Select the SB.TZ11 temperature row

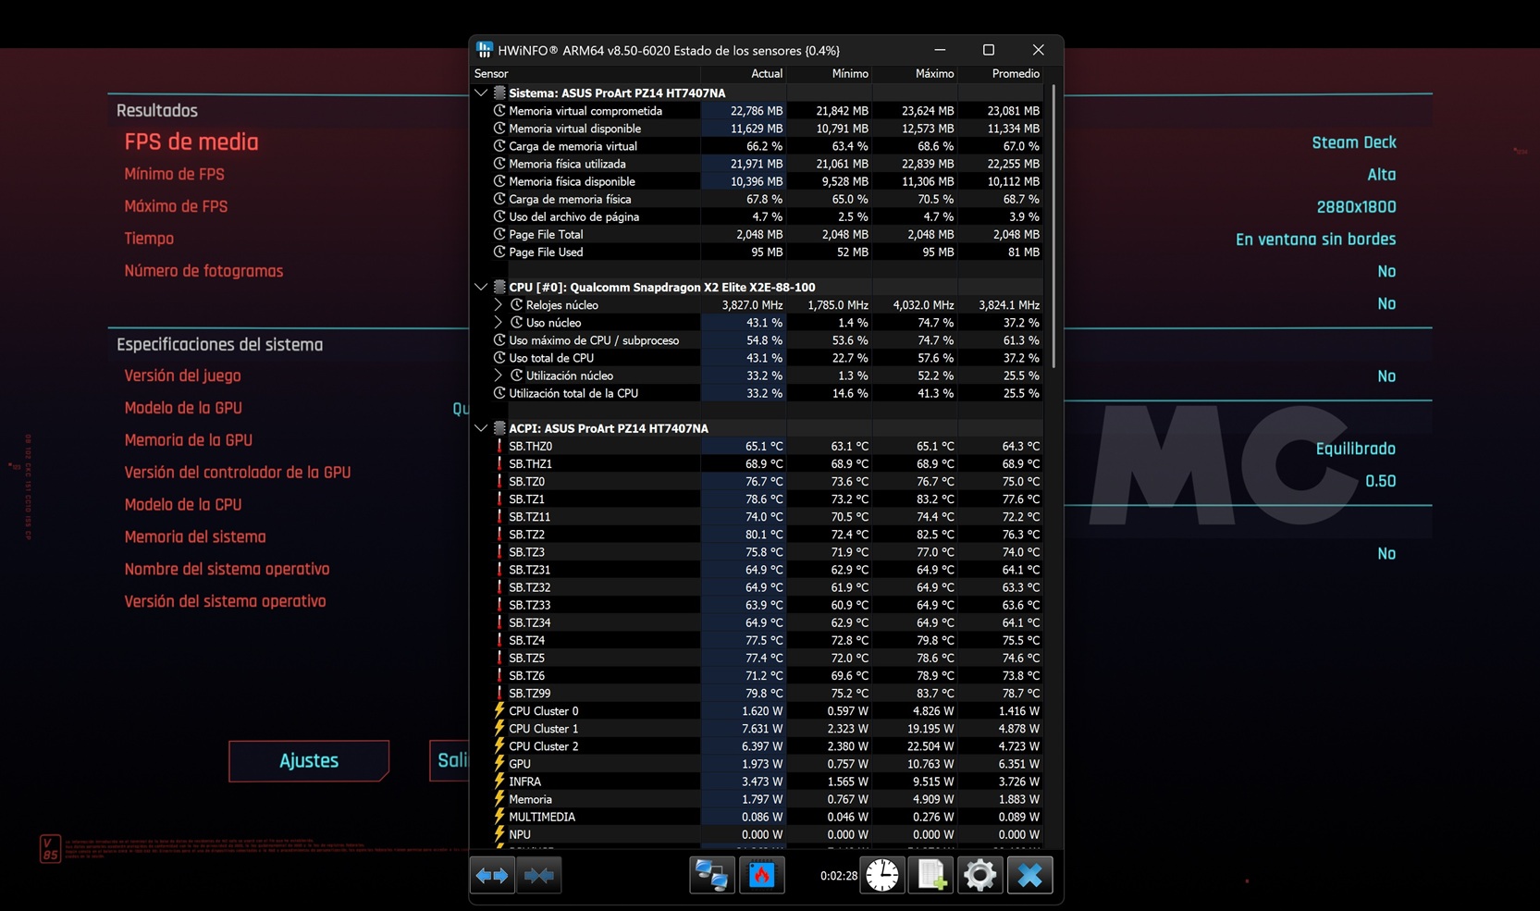coord(758,516)
